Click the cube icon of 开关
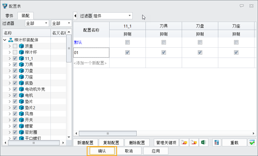The width and height of the screenshot is (258, 156). tap(21, 120)
